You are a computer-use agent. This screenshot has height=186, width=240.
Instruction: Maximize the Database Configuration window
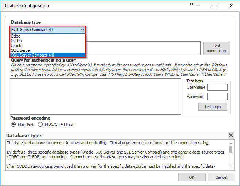214,5
